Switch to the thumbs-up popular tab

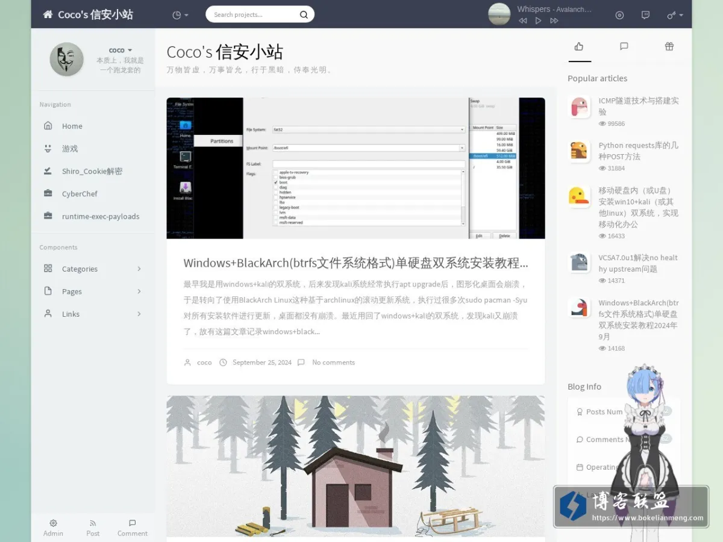579,46
